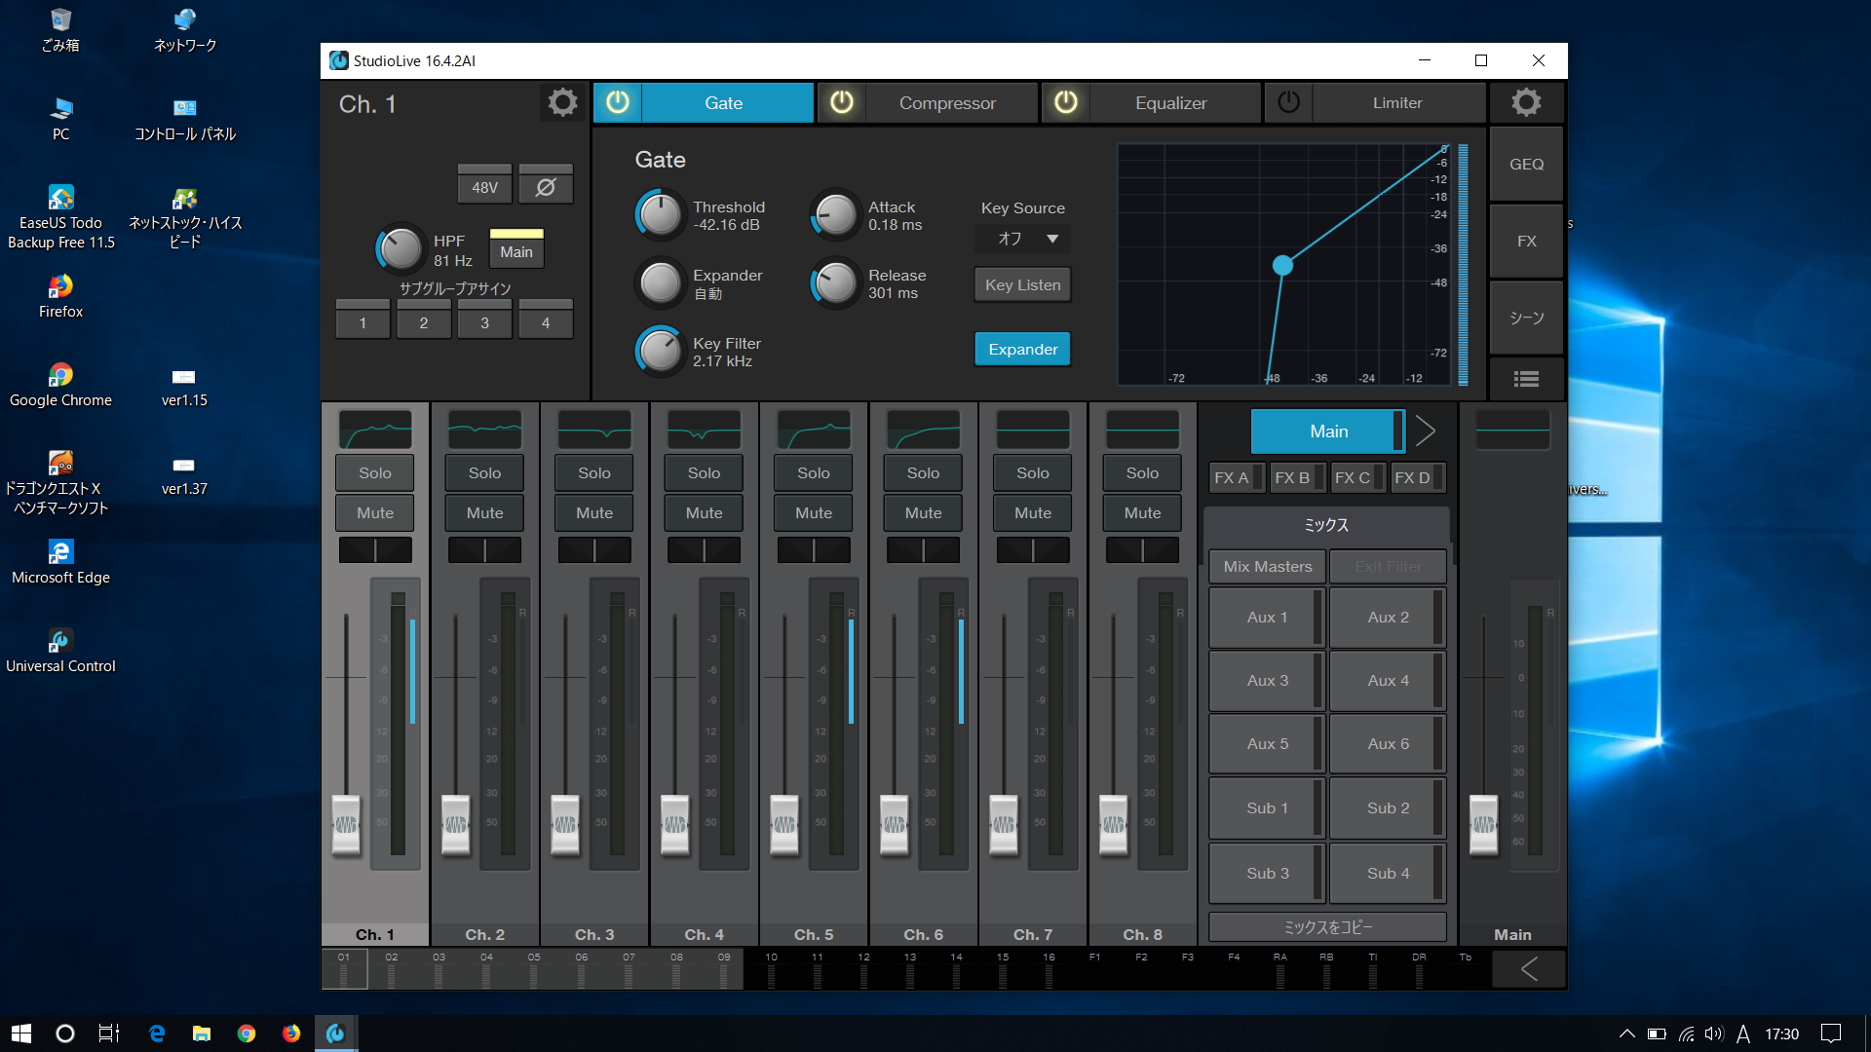Open the Key Source dropdown
The height and width of the screenshot is (1052, 1871).
1022,239
